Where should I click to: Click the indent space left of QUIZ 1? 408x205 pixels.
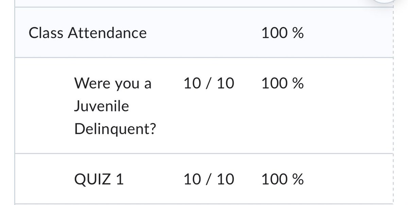point(44,179)
